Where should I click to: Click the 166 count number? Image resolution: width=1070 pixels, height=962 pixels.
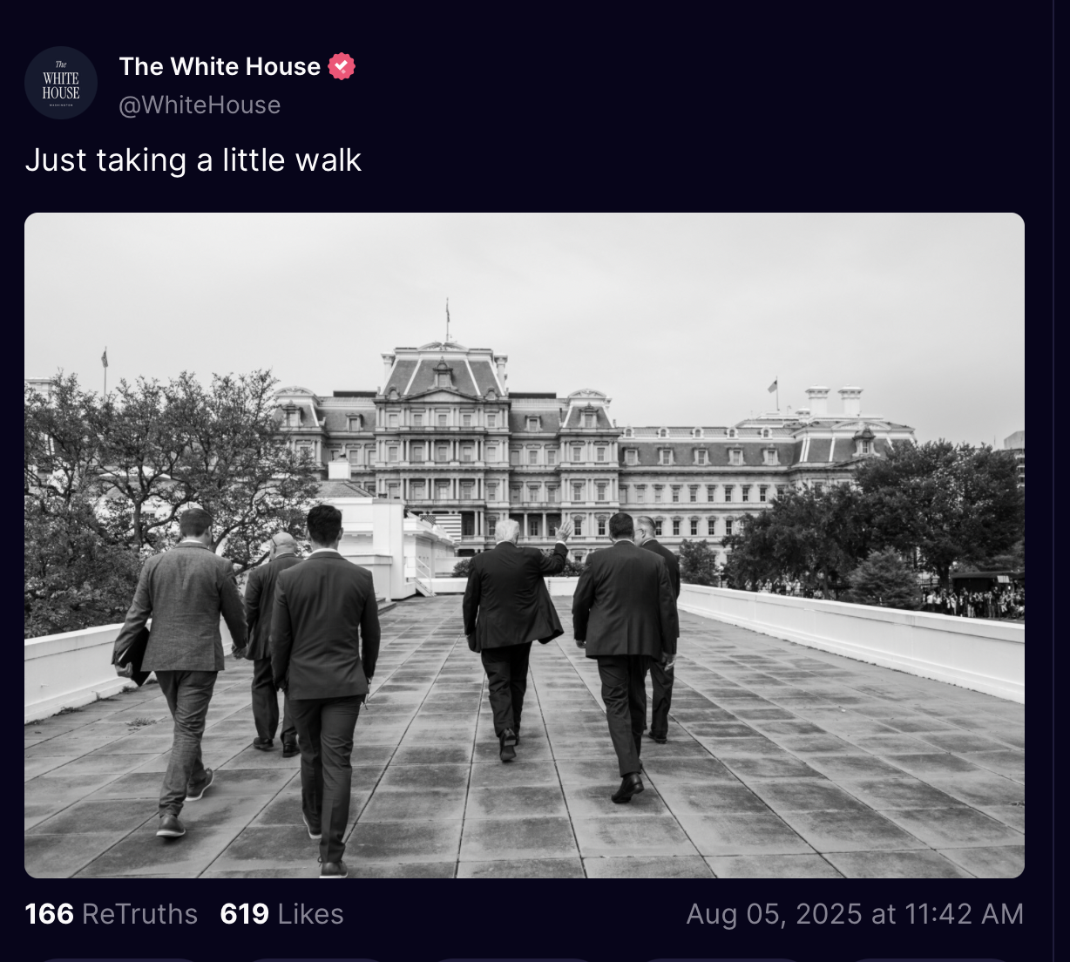[50, 914]
